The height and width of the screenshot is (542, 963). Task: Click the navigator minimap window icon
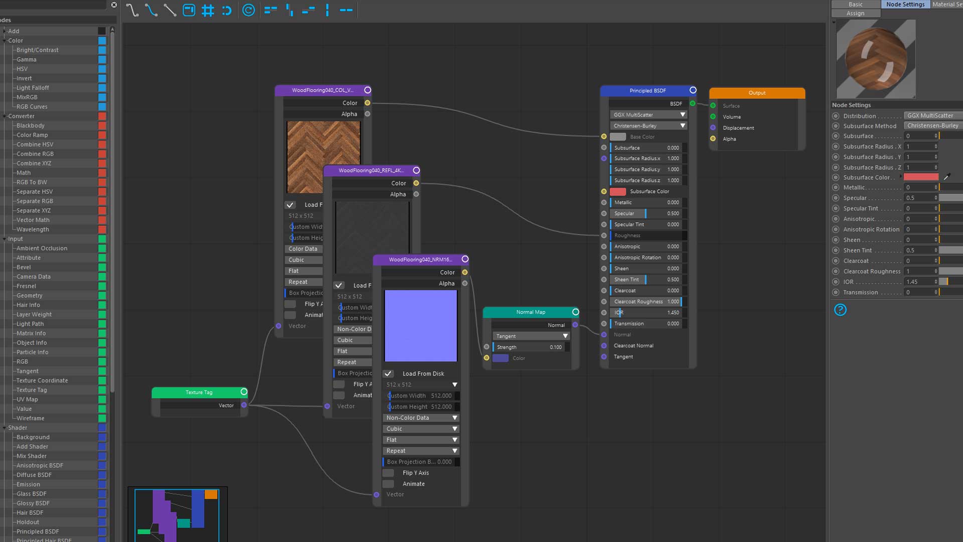[189, 10]
